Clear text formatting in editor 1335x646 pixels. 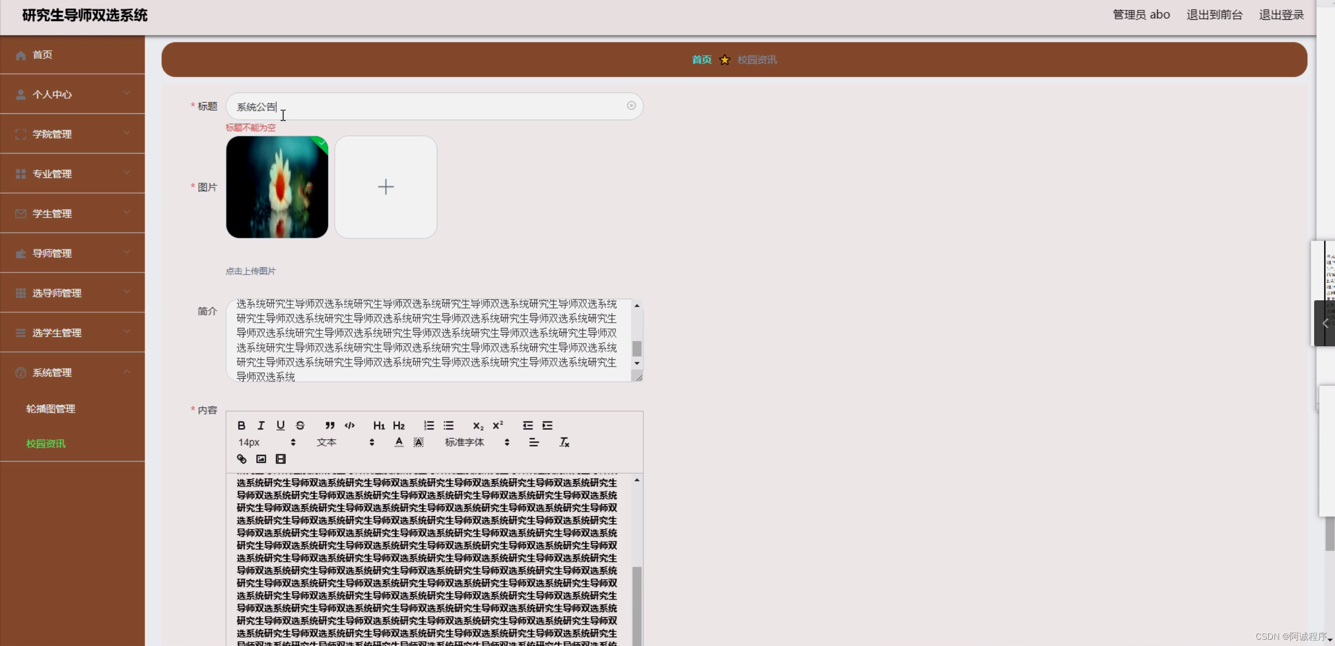564,442
